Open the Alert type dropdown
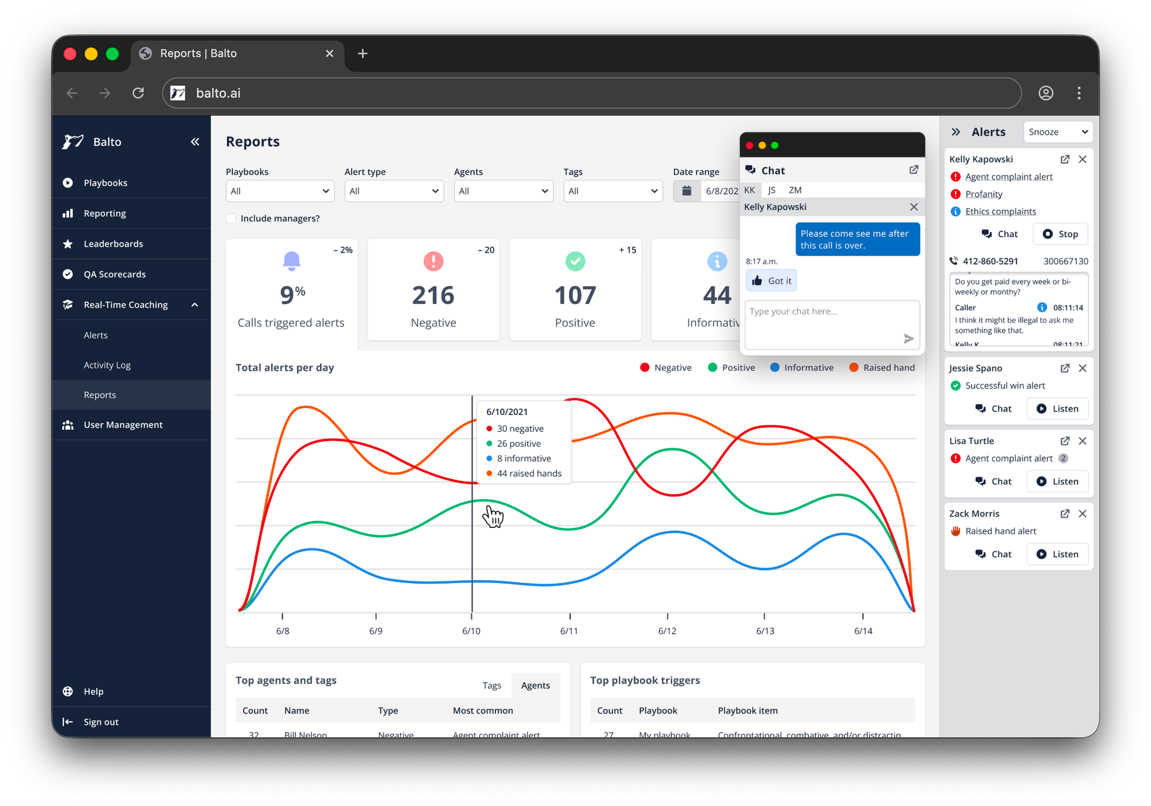Viewport: 1151px width, 806px height. pyautogui.click(x=394, y=191)
